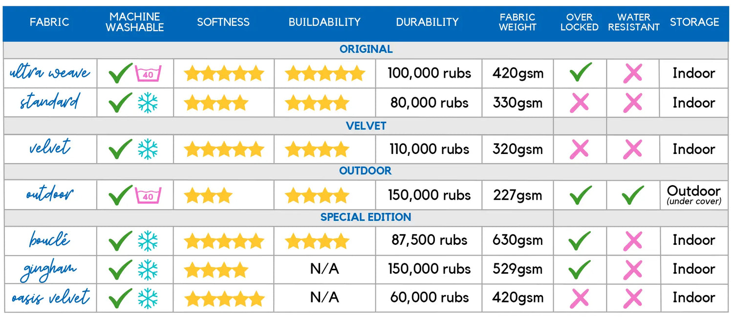The image size is (733, 322).
Task: Select the OUTDOOR section heading
Action: [366, 171]
